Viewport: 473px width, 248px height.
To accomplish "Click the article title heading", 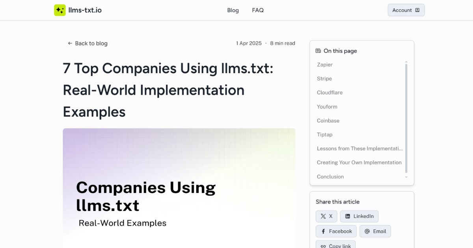I will (168, 90).
